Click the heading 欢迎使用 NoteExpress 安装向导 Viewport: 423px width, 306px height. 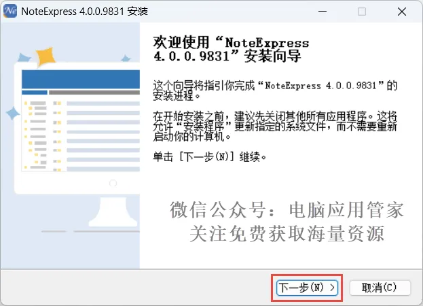(232, 49)
